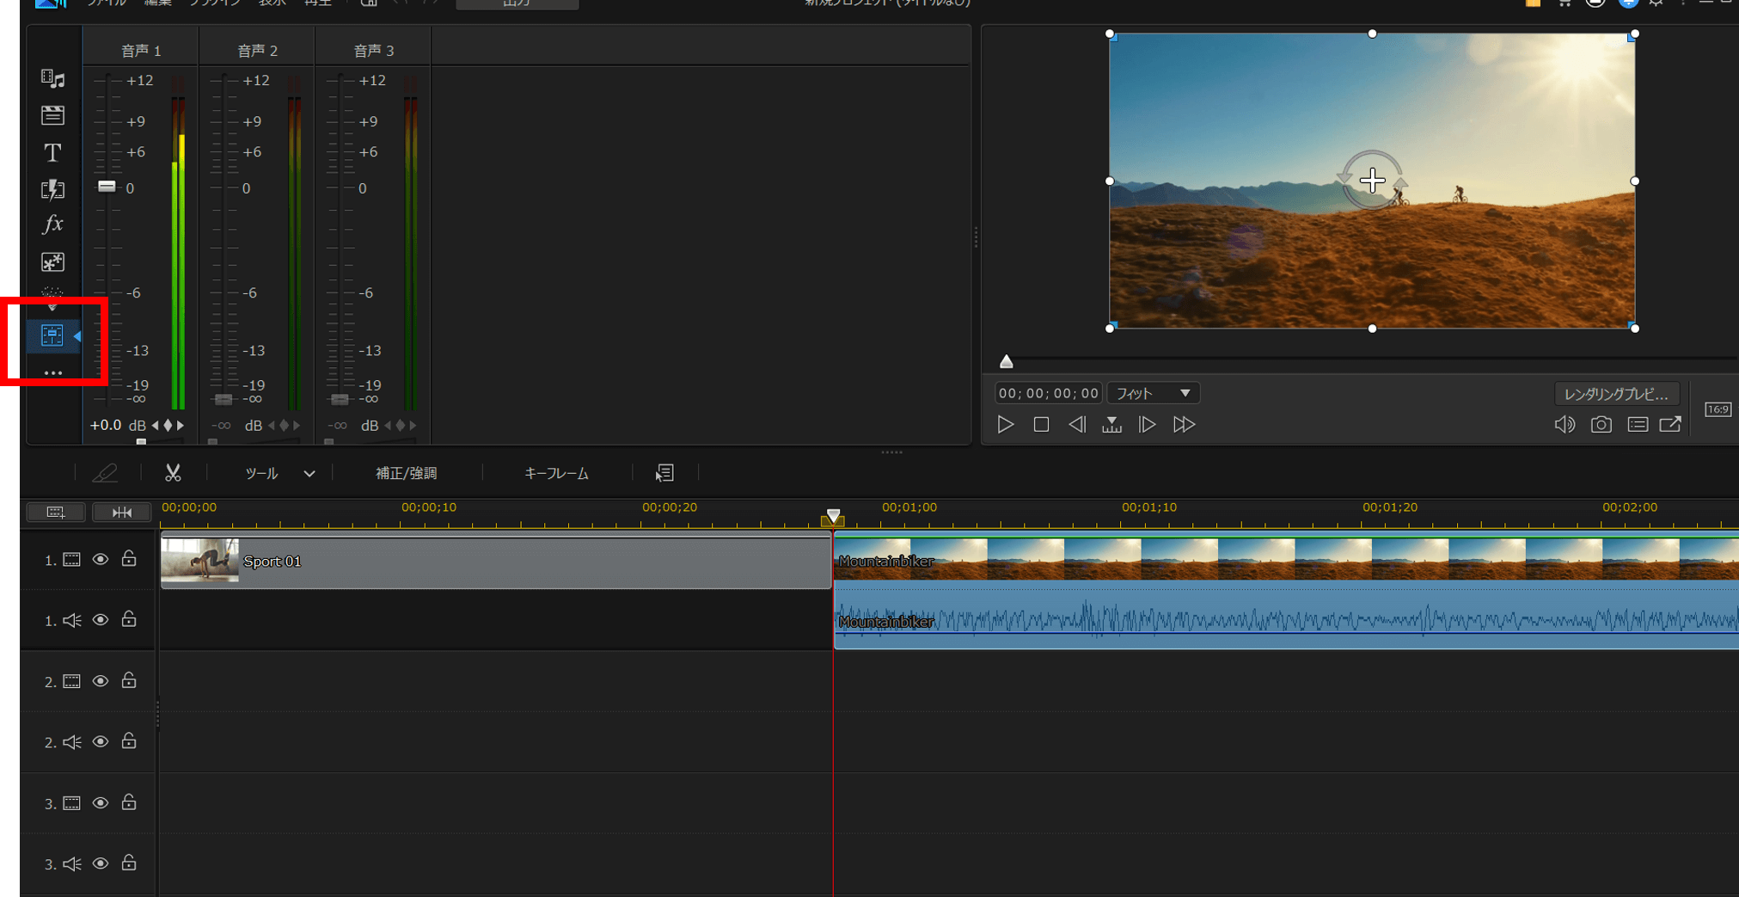Open the Media Room icon

pos(52,79)
